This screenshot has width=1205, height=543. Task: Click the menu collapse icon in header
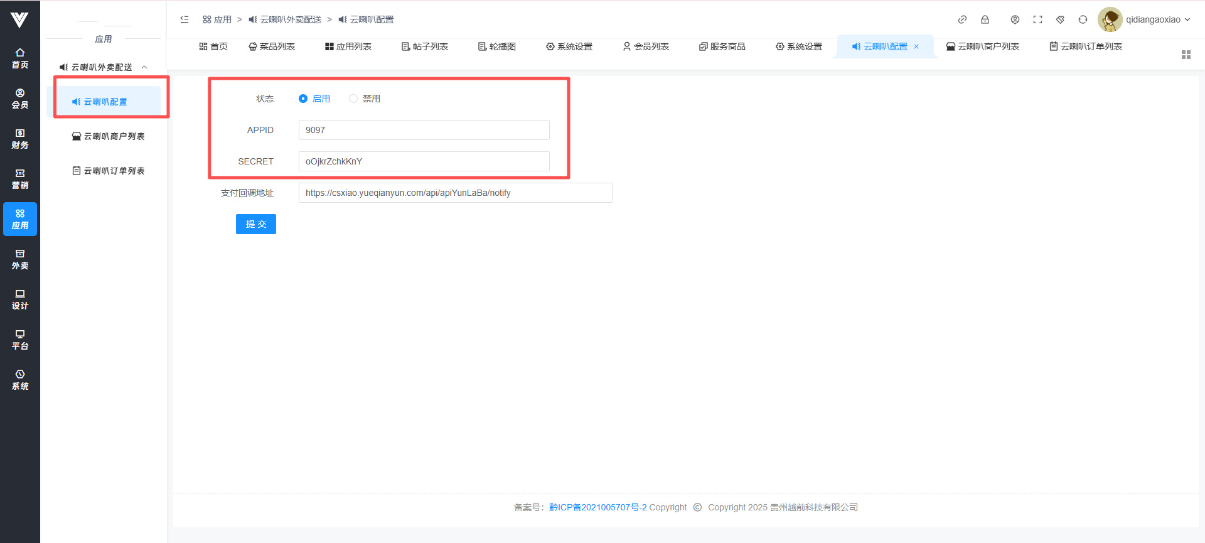pos(185,19)
